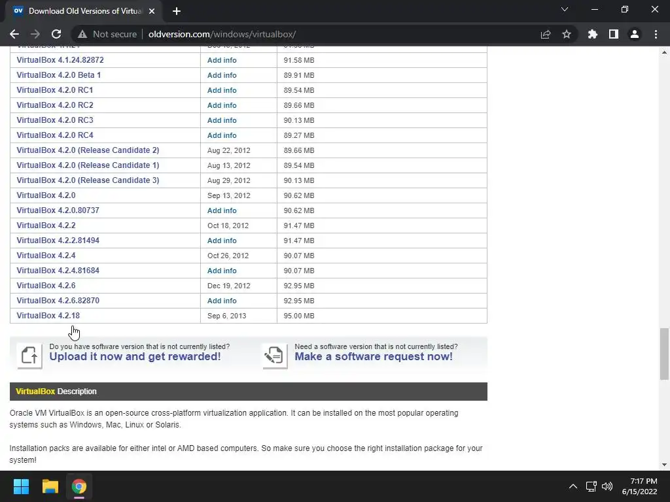Viewport: 670px width, 502px height.
Task: Toggle the browser side panel
Action: 614,34
